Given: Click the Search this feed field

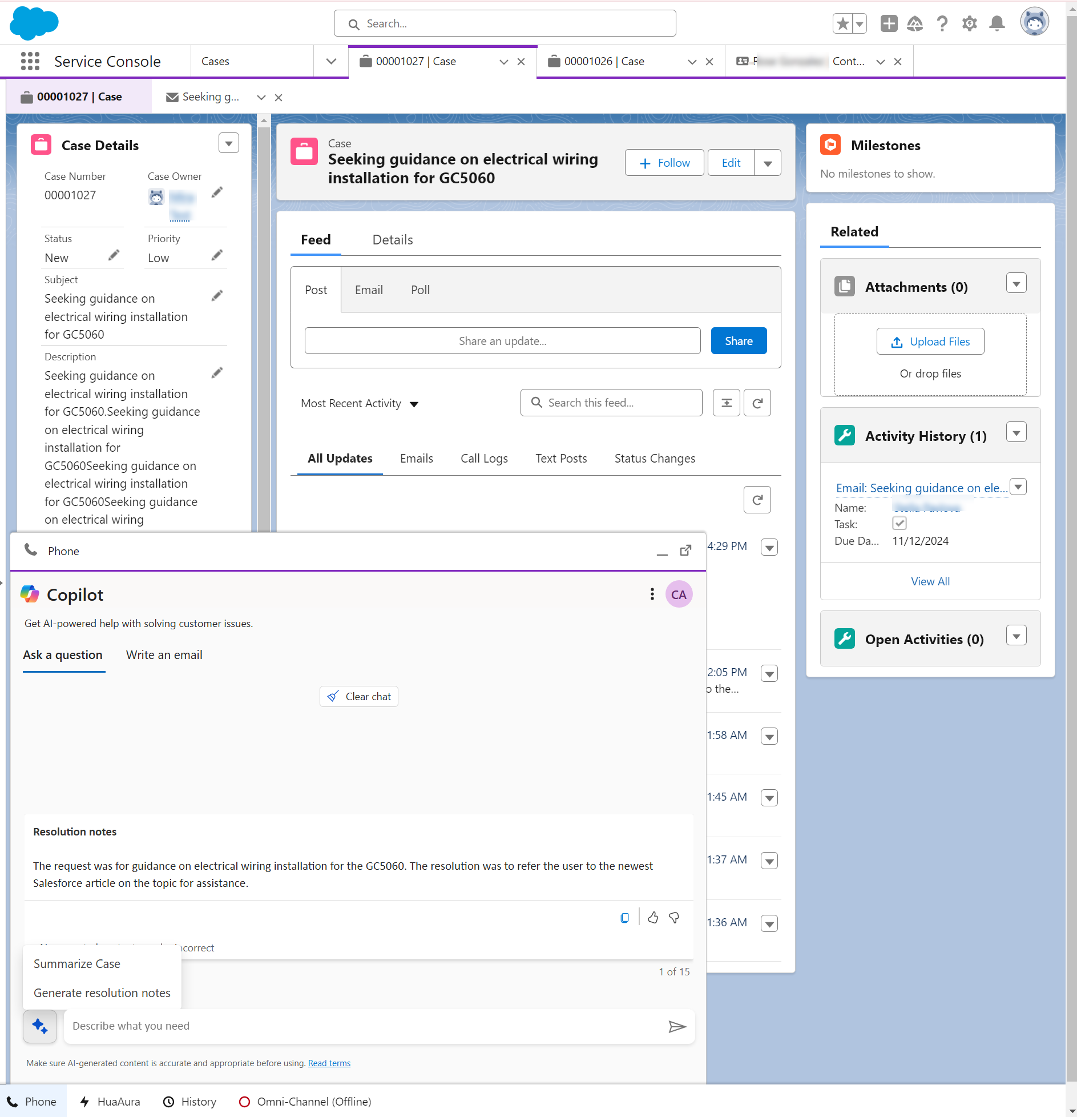Looking at the screenshot, I should click(611, 403).
